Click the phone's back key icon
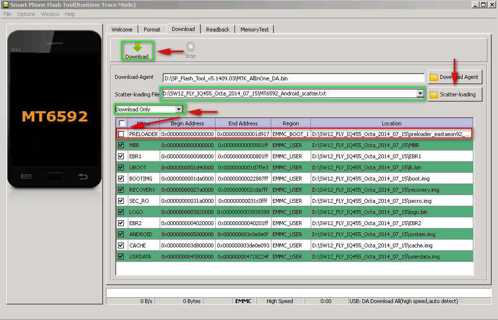This screenshot has height=320, width=498. (x=83, y=176)
